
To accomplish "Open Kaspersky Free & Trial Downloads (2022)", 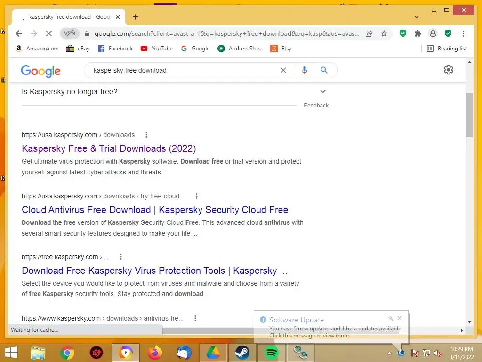I will tap(109, 148).
